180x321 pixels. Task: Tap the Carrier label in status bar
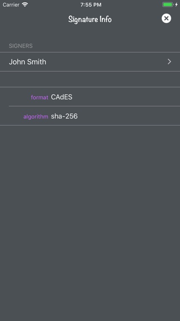11,5
